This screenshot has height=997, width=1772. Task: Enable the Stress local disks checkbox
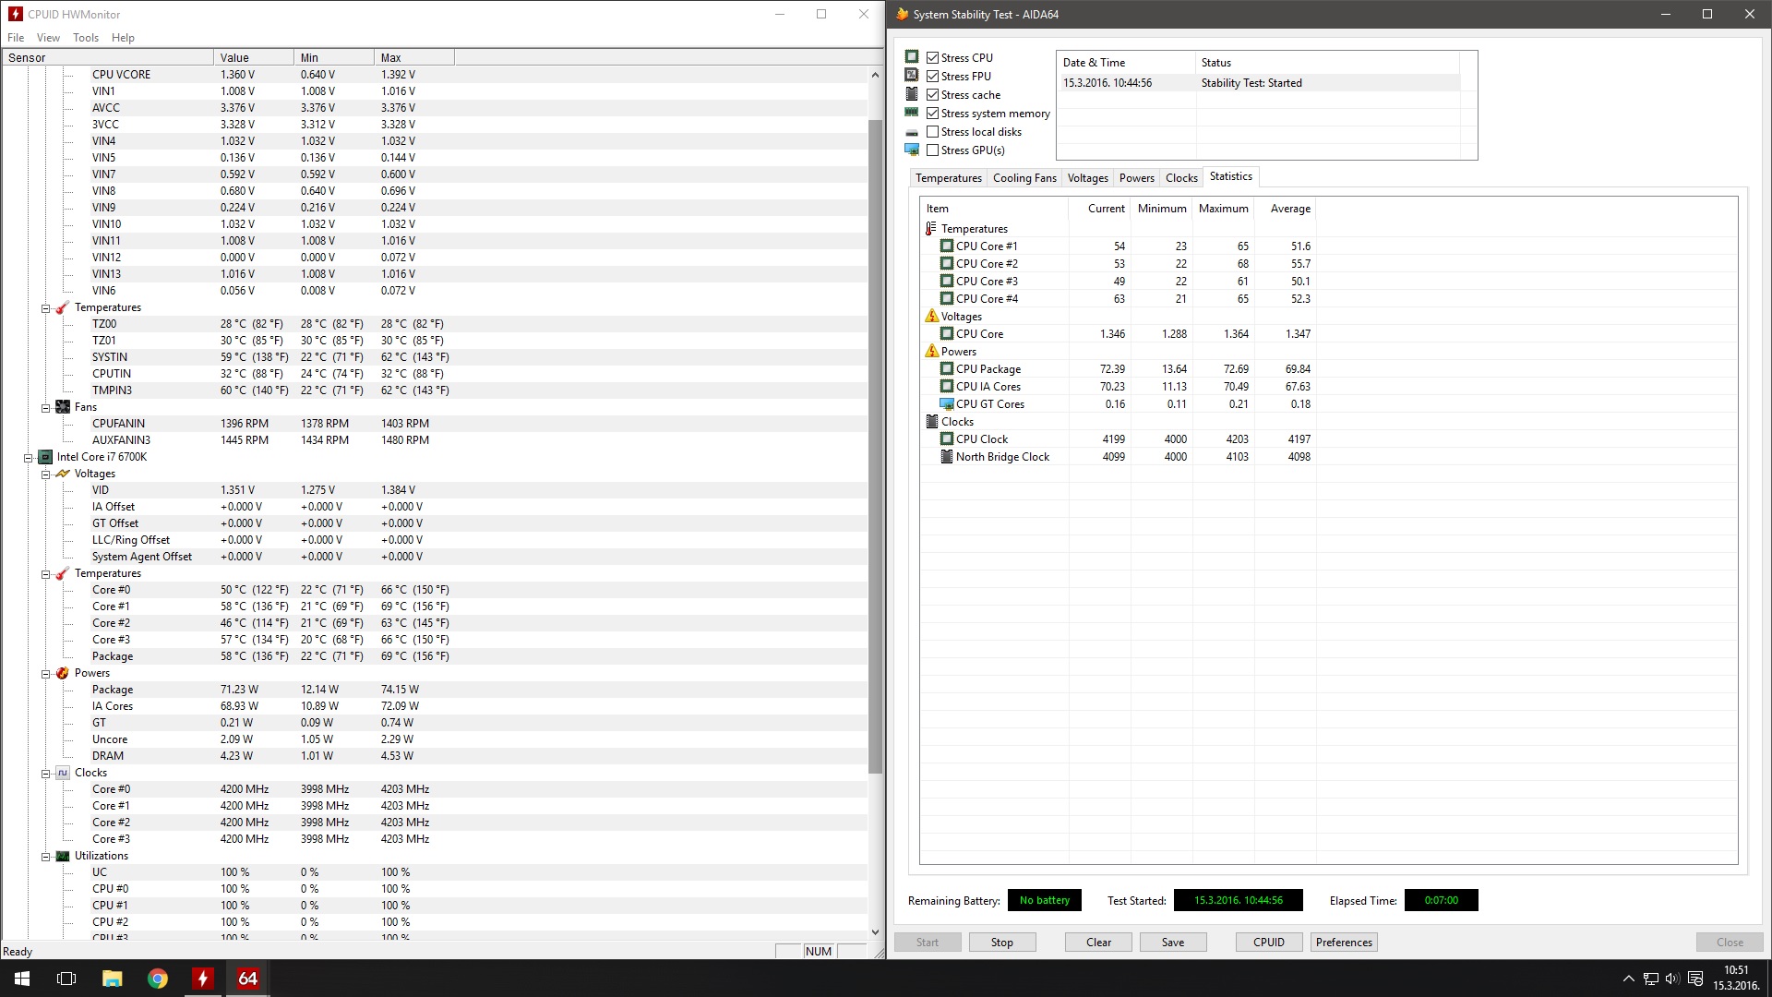point(932,132)
